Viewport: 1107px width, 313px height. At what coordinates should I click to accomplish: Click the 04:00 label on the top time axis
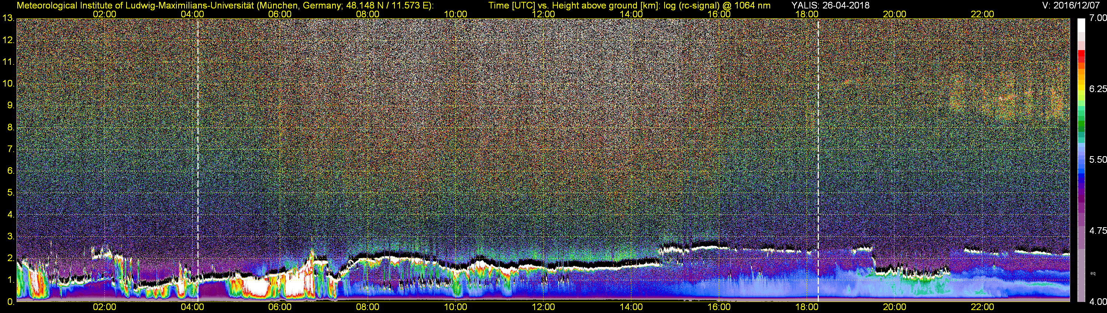coord(192,14)
